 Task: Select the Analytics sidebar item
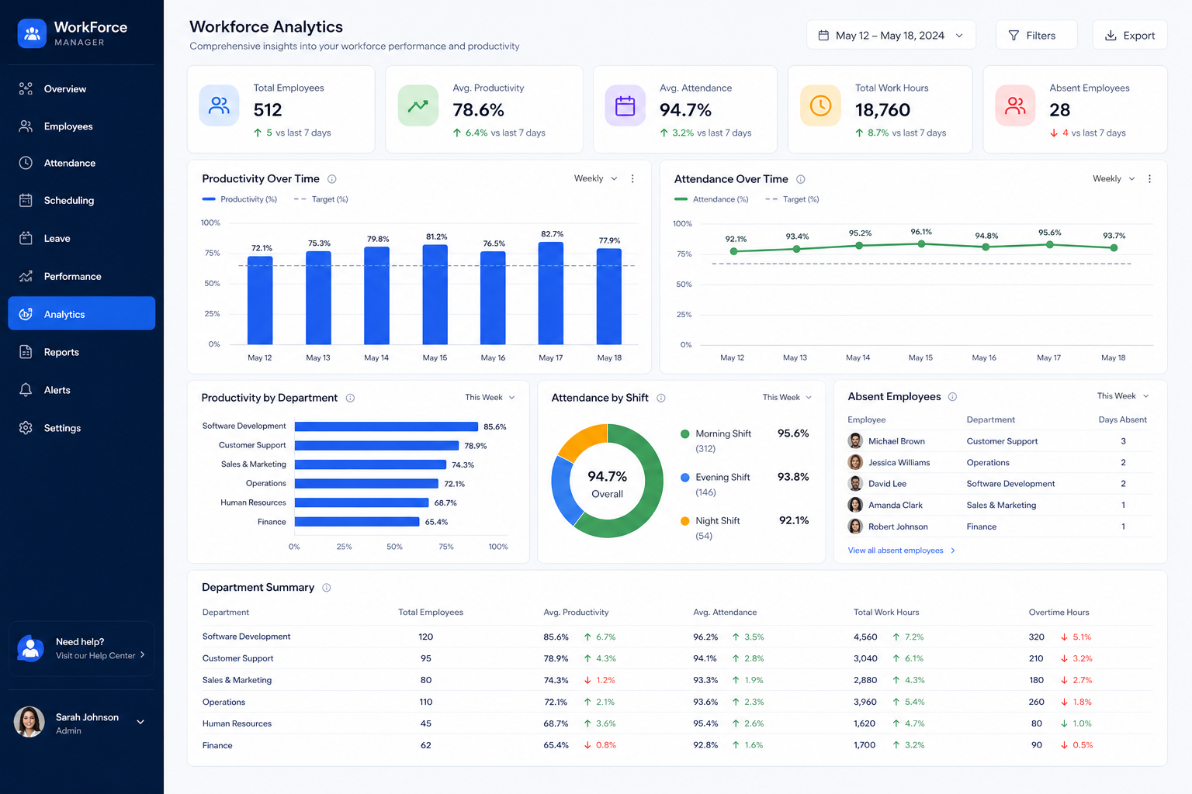tap(81, 313)
